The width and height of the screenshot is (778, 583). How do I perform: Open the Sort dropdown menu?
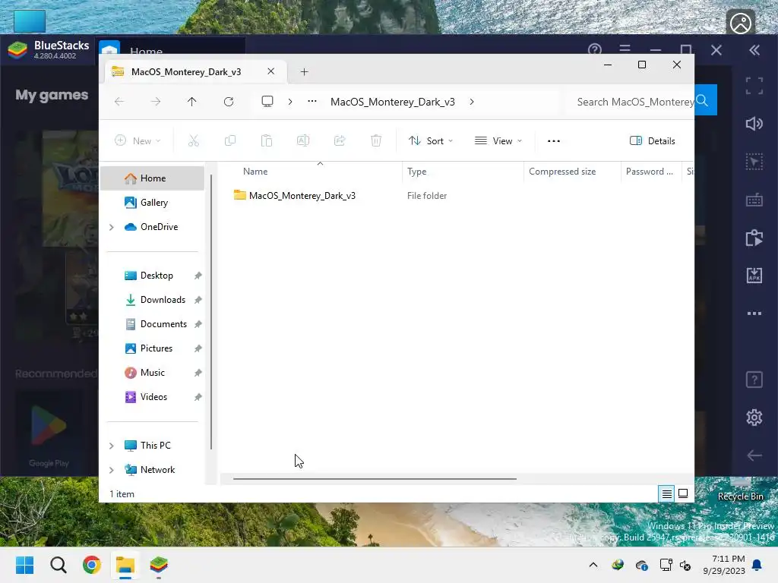point(430,140)
